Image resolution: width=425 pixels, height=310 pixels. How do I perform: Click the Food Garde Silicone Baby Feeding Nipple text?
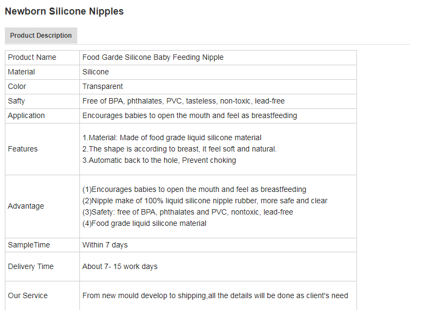click(x=153, y=58)
